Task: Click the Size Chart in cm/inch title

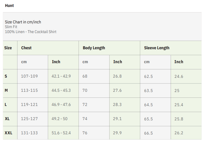Action: coord(23,22)
